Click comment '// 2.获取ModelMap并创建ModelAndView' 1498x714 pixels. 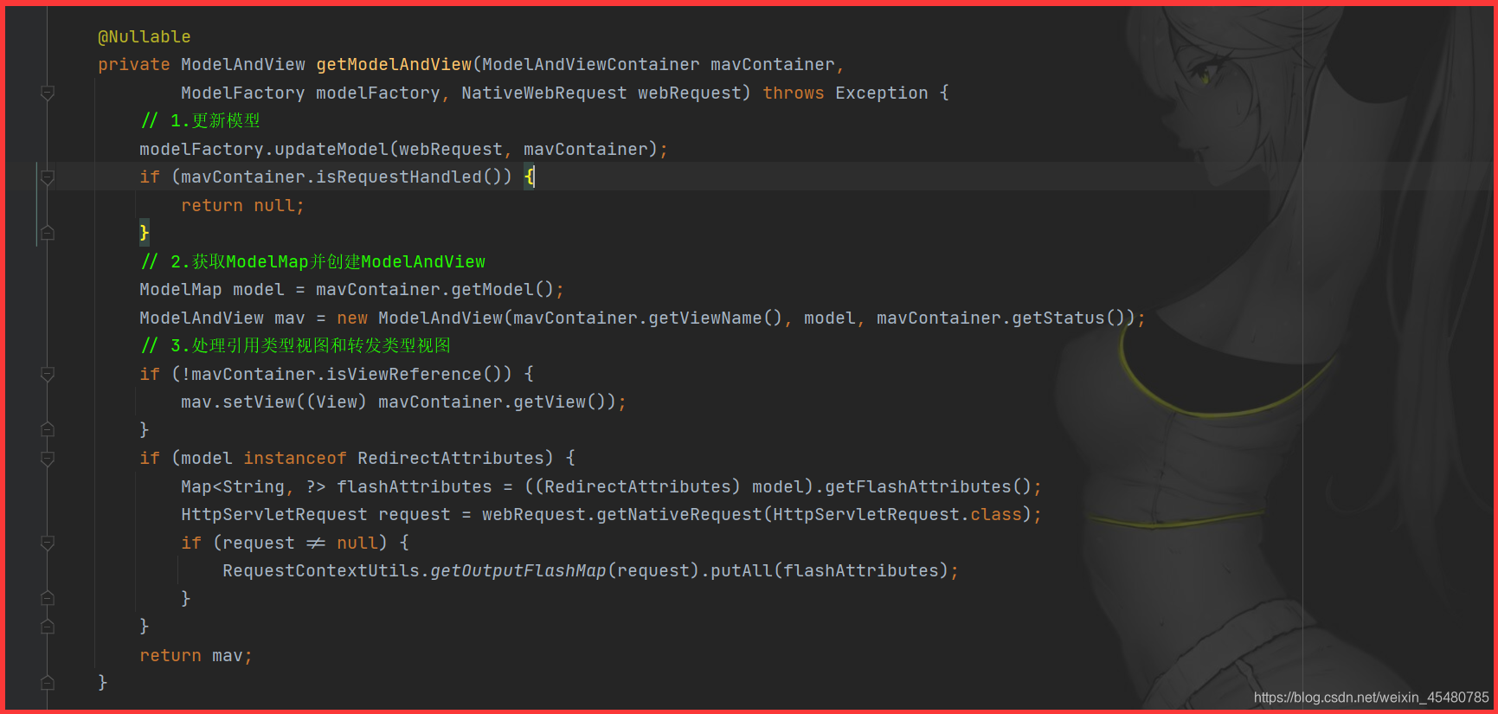[x=312, y=261]
